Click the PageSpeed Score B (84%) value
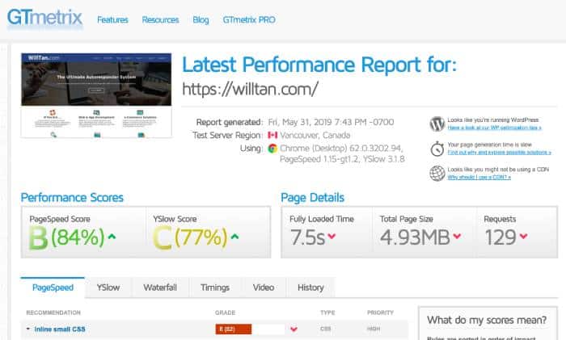The width and height of the screenshot is (566, 340). tap(67, 237)
